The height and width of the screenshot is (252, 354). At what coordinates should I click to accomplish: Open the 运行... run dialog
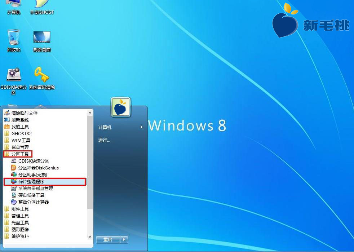pyautogui.click(x=121, y=140)
